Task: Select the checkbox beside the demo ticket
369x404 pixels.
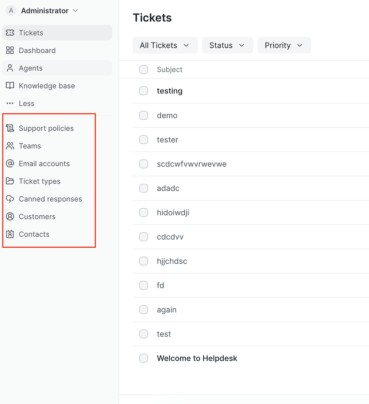Action: point(143,115)
